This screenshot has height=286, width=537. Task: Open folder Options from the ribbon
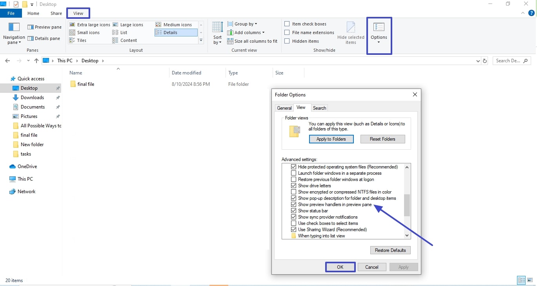379,33
